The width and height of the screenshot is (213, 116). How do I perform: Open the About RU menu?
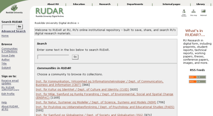[53, 4]
